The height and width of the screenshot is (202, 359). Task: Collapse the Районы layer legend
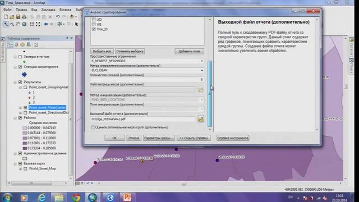point(15,118)
